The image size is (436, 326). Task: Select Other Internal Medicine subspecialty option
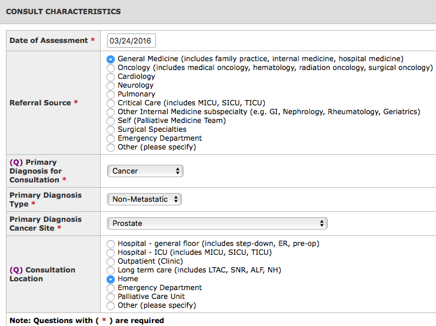pyautogui.click(x=111, y=112)
